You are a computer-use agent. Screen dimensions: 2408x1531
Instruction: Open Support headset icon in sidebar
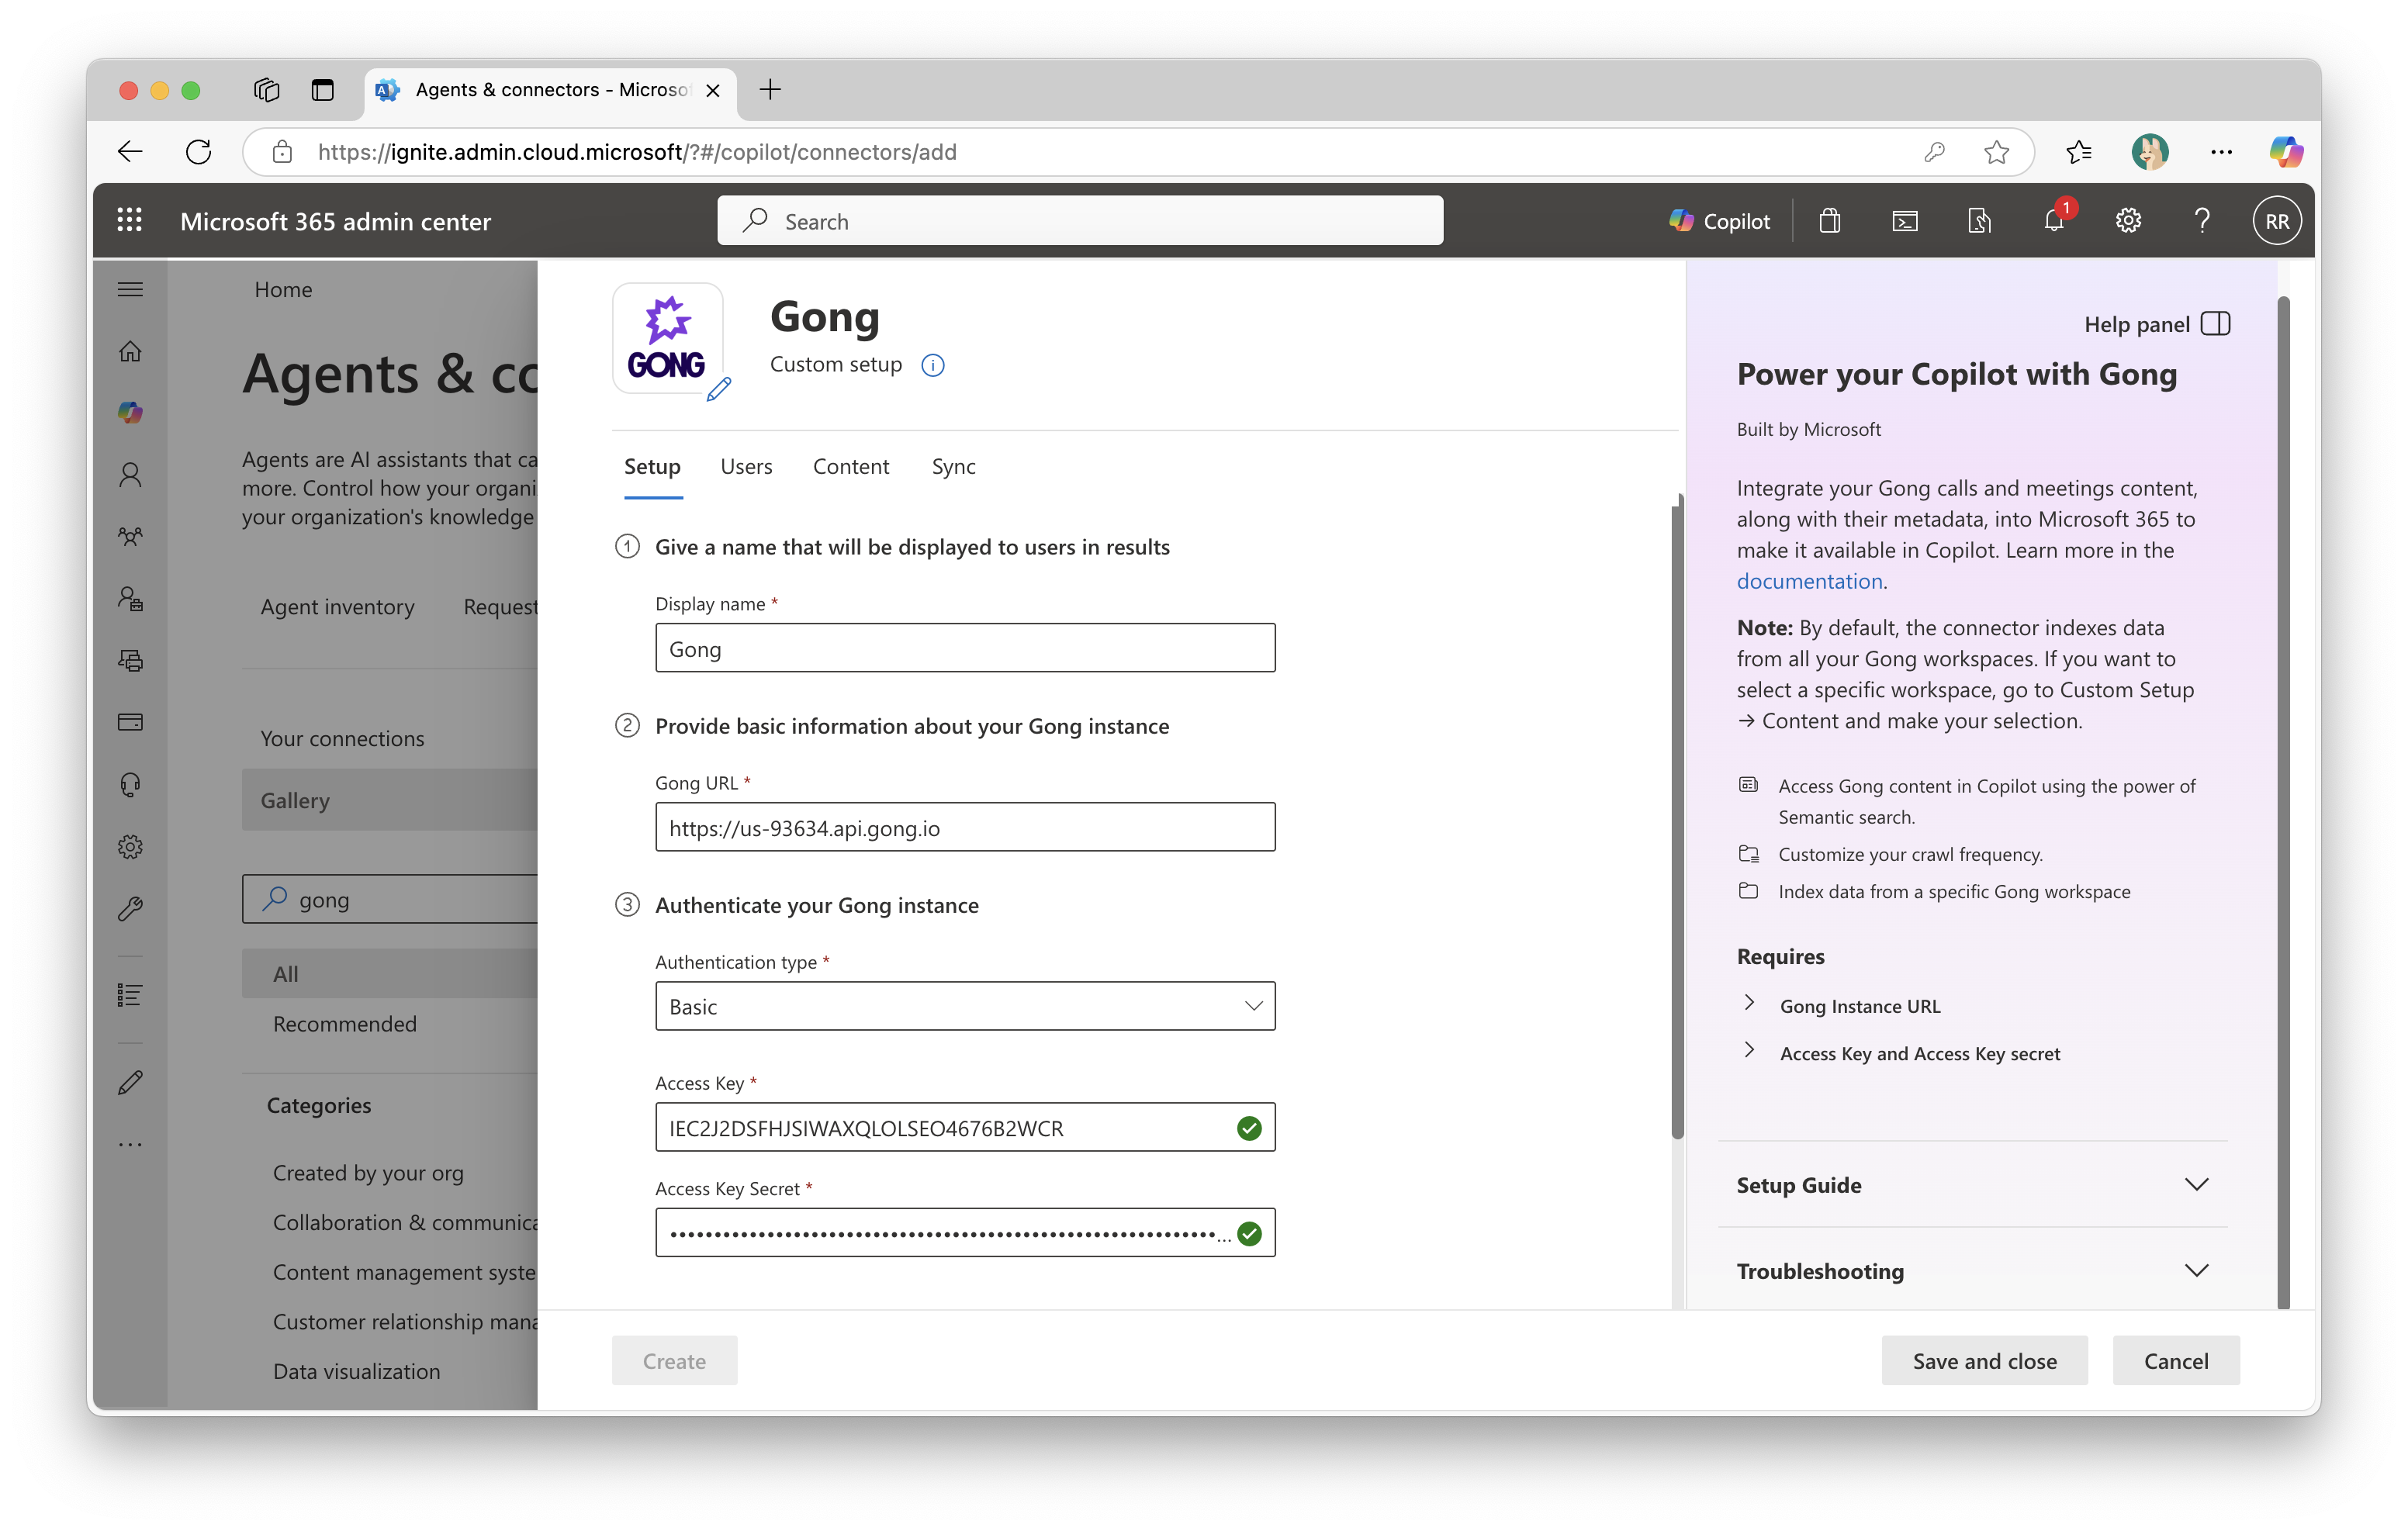(x=130, y=785)
